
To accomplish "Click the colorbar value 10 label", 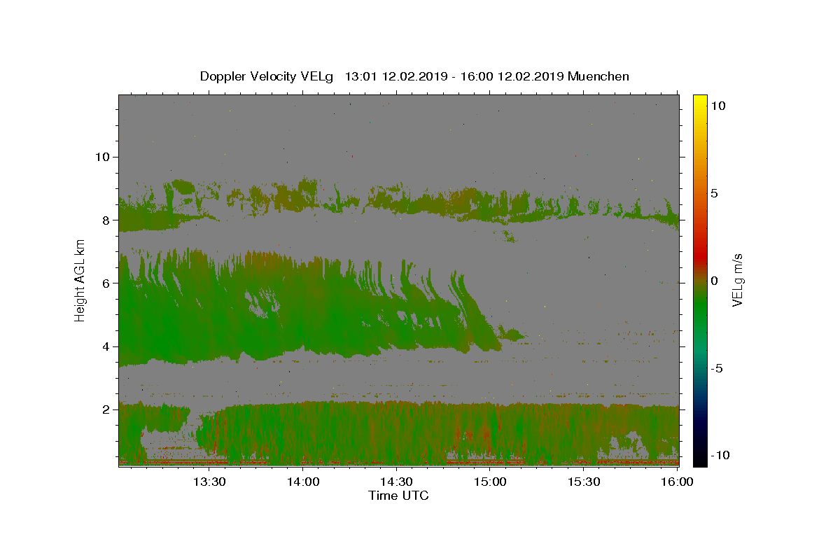I will point(717,105).
